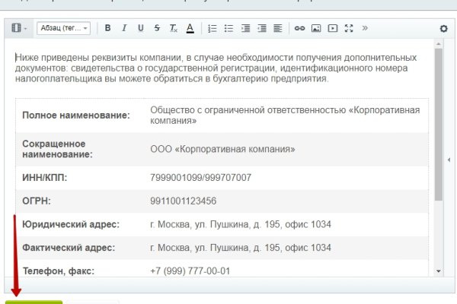This screenshot has width=457, height=304.
Task: Decrease the paragraph indent
Action: pyautogui.click(x=244, y=28)
